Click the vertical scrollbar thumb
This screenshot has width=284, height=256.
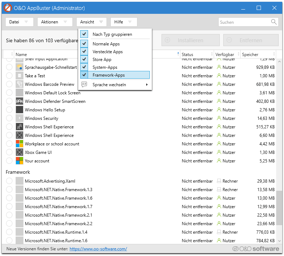tap(279, 208)
